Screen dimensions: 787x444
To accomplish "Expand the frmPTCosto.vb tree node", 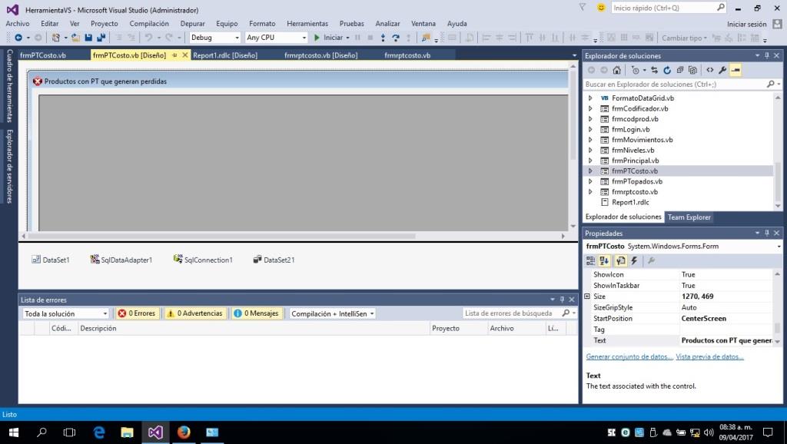I will [x=590, y=171].
